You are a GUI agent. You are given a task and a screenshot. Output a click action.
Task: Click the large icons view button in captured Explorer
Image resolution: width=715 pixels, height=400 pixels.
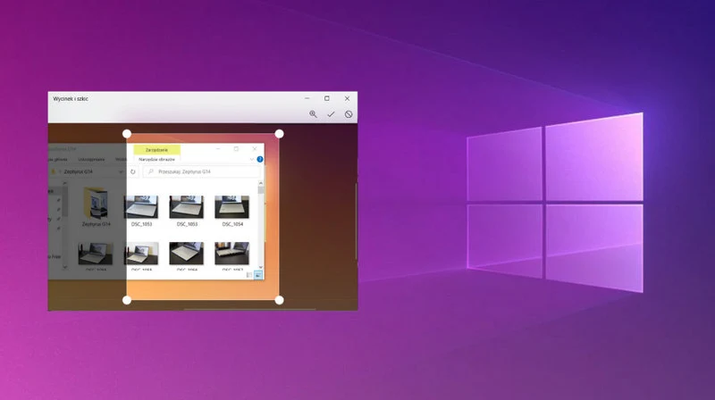coord(258,275)
